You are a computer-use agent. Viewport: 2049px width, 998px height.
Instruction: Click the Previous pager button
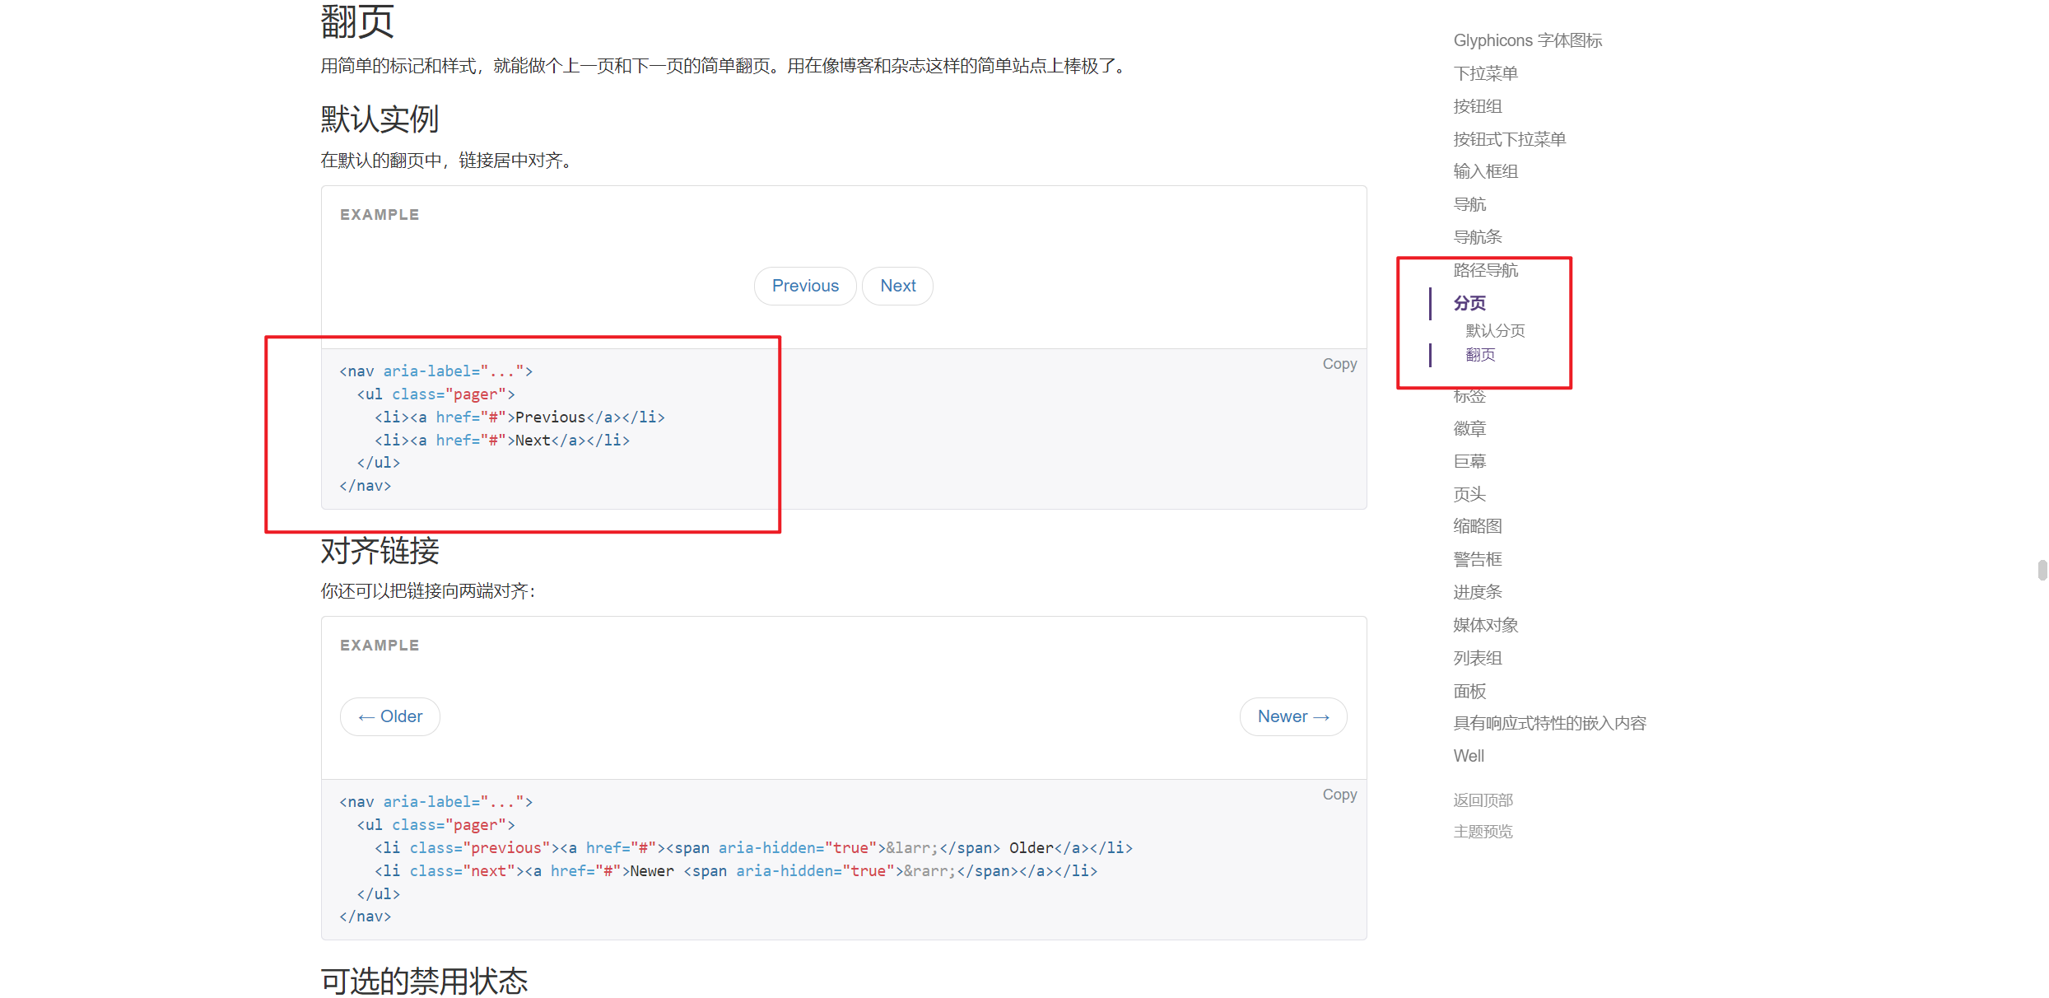point(804,286)
